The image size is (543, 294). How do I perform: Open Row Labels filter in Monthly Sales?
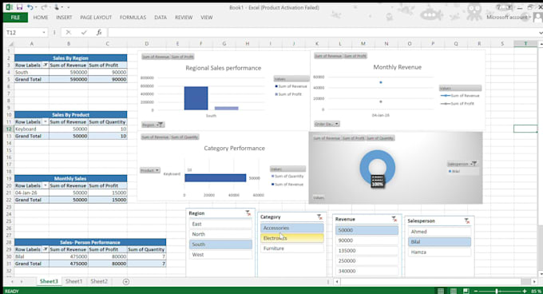(x=46, y=185)
